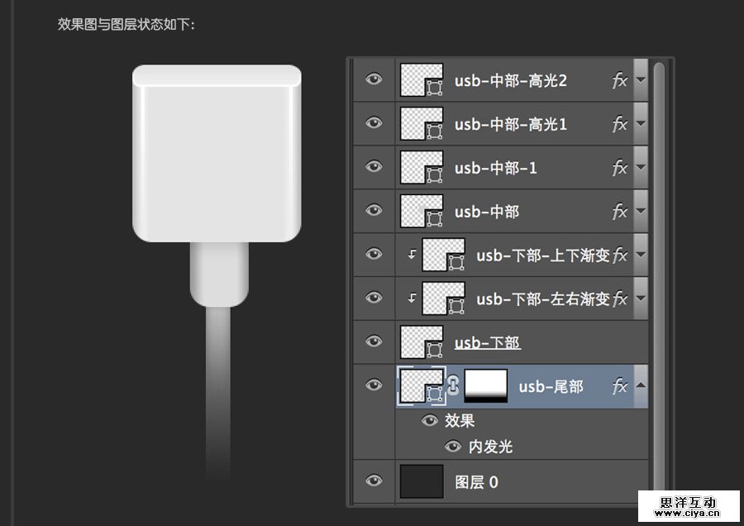Click the clipping mask arrow on usb-下部-左右渐变
744x526 pixels.
tap(411, 299)
